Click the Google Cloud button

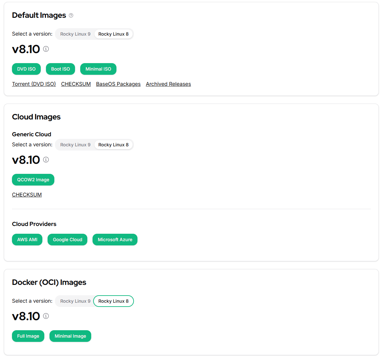(x=67, y=240)
